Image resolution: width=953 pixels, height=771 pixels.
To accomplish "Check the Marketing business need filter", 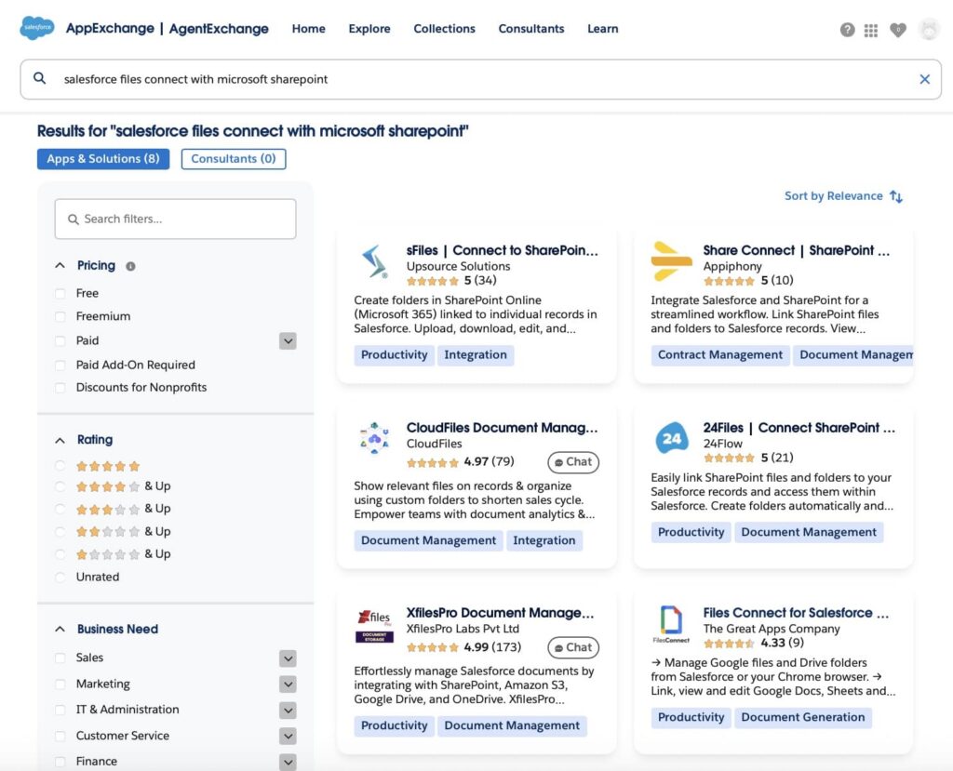I will [x=60, y=685].
